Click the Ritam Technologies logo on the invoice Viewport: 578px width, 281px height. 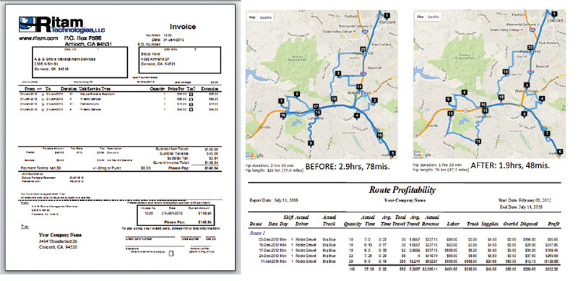tap(62, 25)
